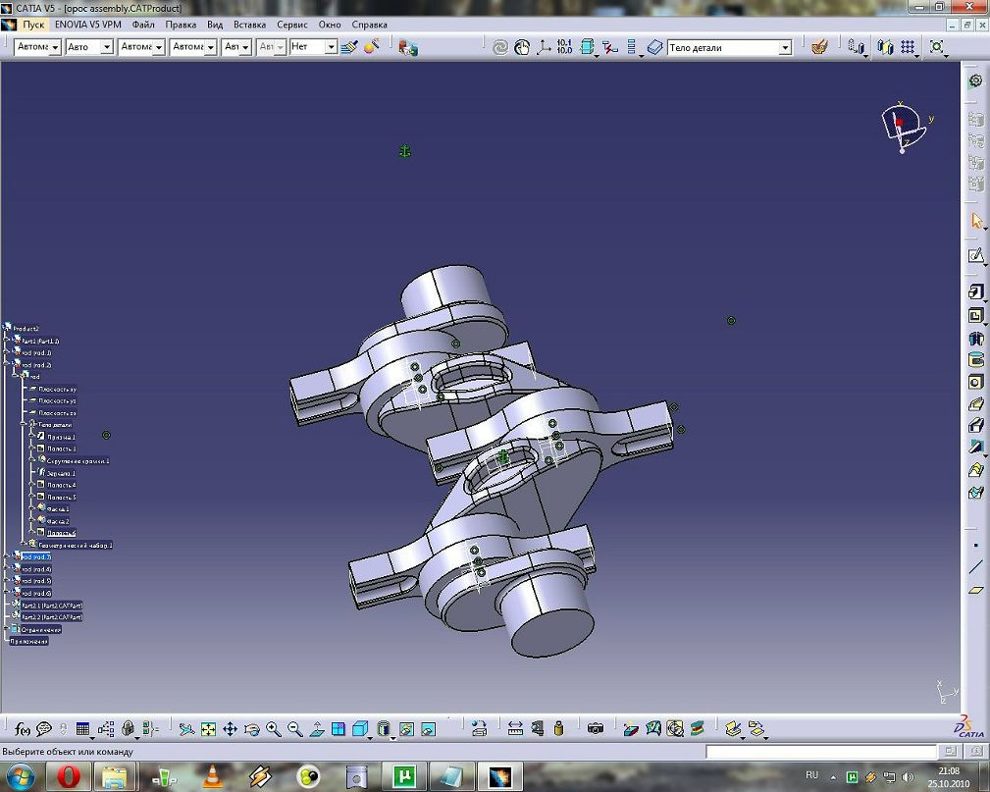
Task: Click the Capture camera icon
Action: tap(595, 729)
